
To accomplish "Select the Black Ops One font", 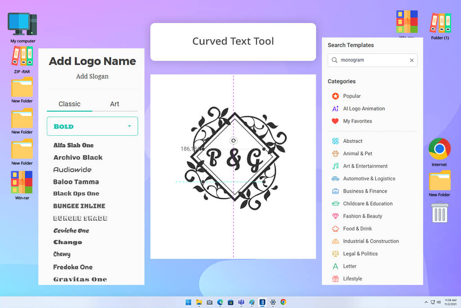I will pos(76,193).
